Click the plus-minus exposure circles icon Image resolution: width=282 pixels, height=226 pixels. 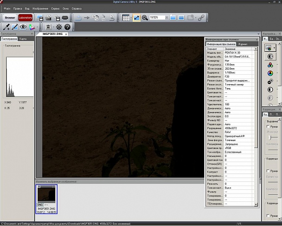click(x=270, y=82)
